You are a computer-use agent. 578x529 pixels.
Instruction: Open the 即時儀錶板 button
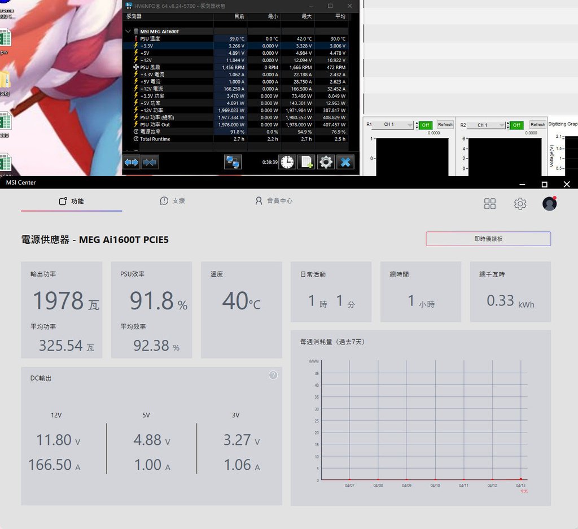[488, 239]
